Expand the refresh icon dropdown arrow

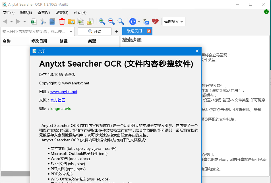(x=139, y=22)
